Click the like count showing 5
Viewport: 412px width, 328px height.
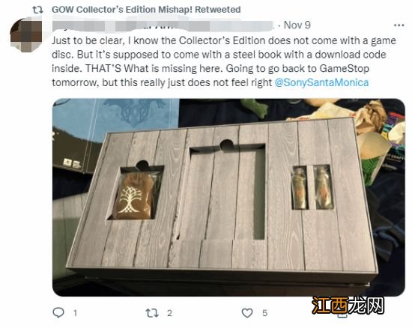click(265, 313)
